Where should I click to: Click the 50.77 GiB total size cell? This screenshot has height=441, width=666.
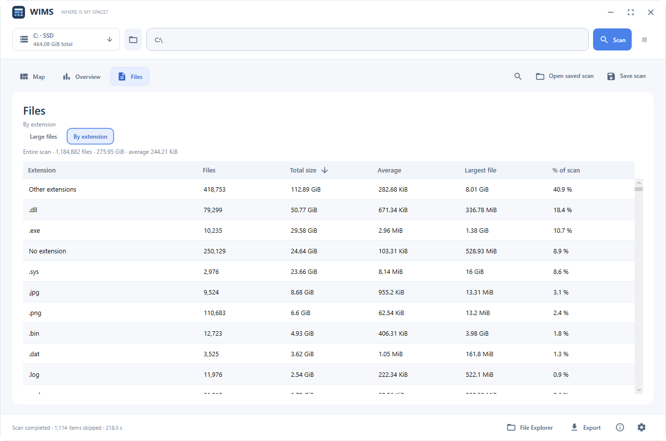[x=304, y=210]
